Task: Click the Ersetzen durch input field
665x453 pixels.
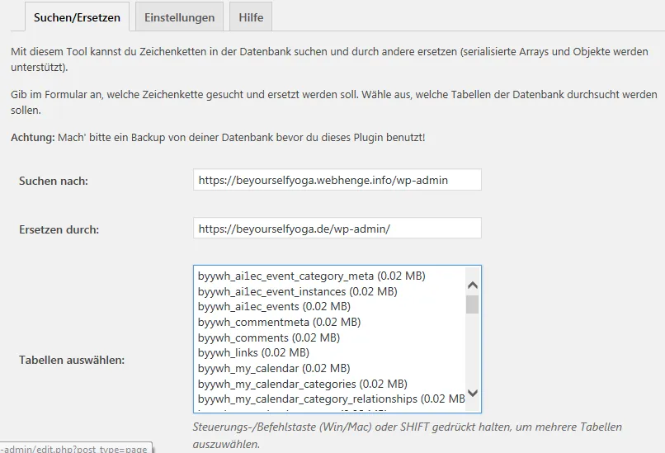Action: click(x=337, y=229)
